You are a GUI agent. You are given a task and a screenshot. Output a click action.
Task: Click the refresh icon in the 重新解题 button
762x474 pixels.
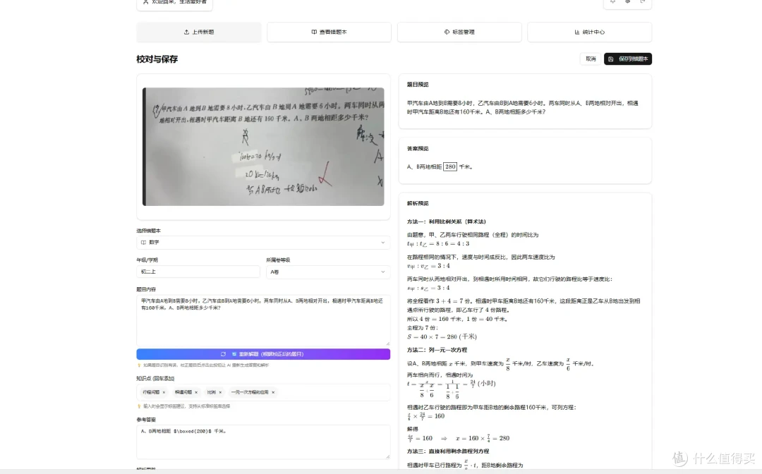[223, 354]
